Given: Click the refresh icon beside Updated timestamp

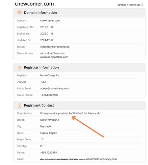Looking at the screenshot, I should 142,5.
